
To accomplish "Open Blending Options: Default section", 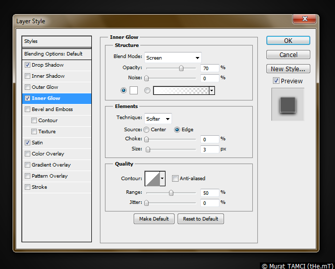I will 53,54.
